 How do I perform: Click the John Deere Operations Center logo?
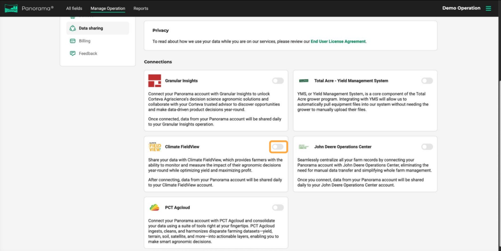303,147
